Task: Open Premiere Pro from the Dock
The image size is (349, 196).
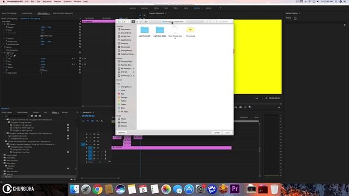Action: (234, 189)
